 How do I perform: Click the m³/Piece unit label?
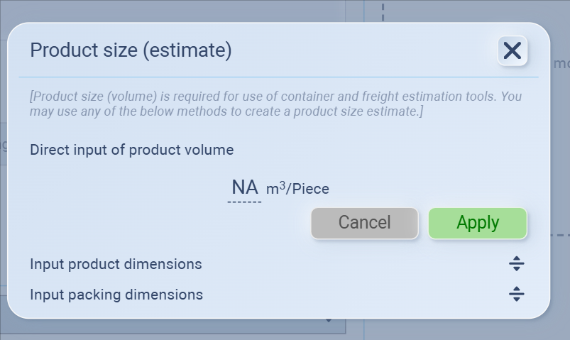click(x=297, y=189)
